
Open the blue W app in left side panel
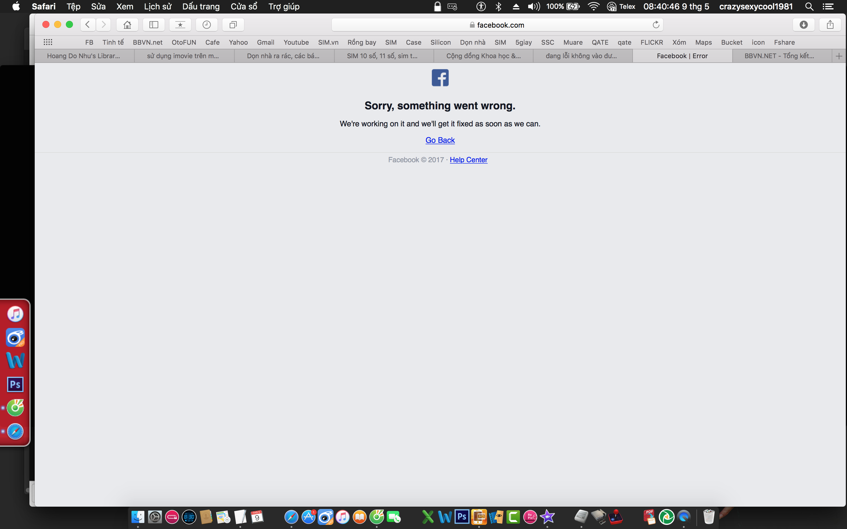click(x=15, y=360)
